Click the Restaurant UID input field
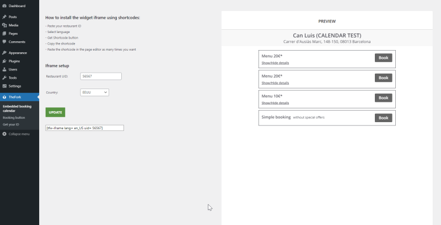This screenshot has width=441, height=225. click(x=101, y=76)
